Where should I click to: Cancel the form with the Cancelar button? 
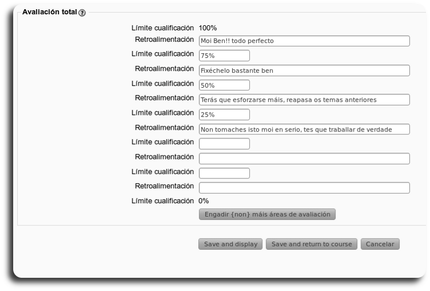[380, 244]
